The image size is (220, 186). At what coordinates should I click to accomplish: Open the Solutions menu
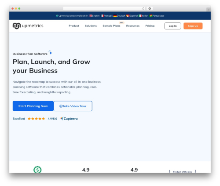click(91, 26)
